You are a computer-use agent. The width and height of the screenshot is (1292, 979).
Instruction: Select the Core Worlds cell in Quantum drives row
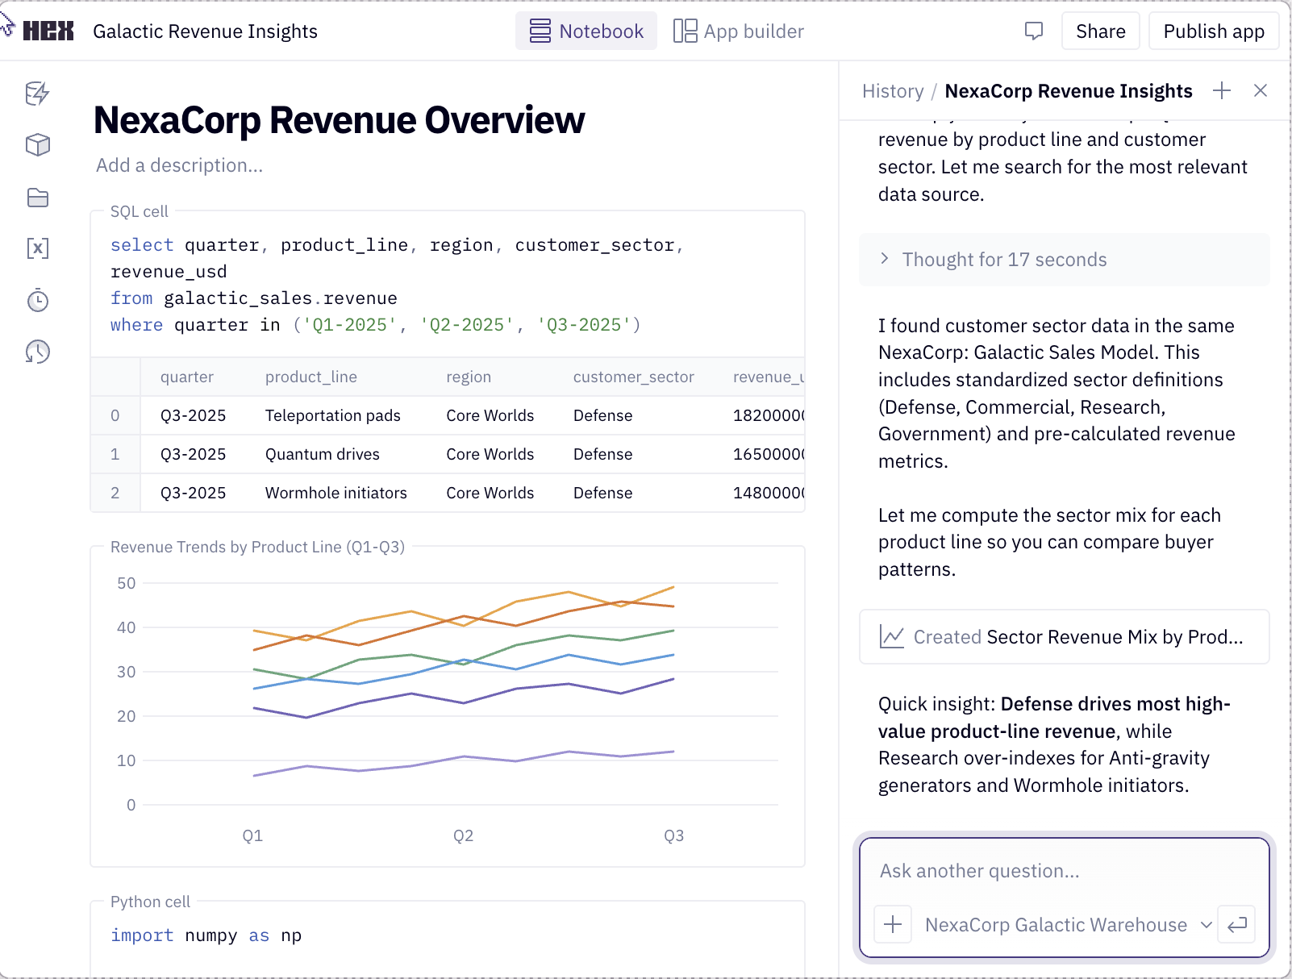click(x=490, y=454)
